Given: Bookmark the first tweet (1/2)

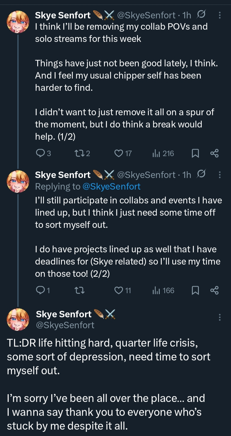Looking at the screenshot, I should (x=194, y=153).
